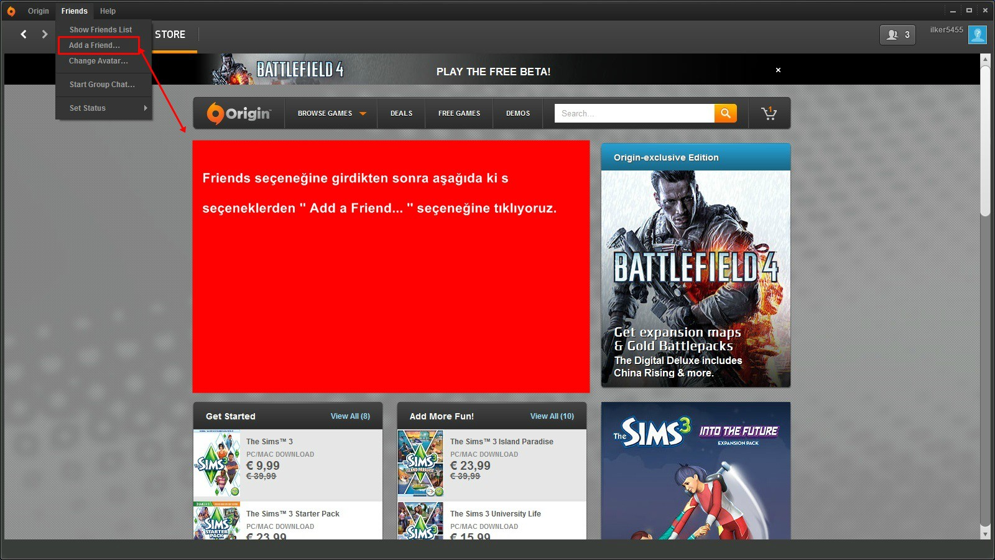Screen dimensions: 995x560
Task: Click the forward navigation arrow
Action: coord(45,34)
